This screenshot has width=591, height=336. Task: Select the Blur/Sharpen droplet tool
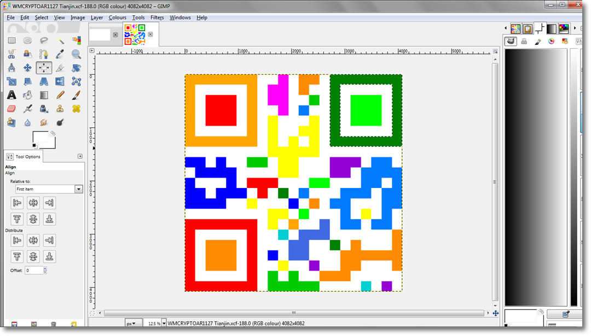coord(27,122)
